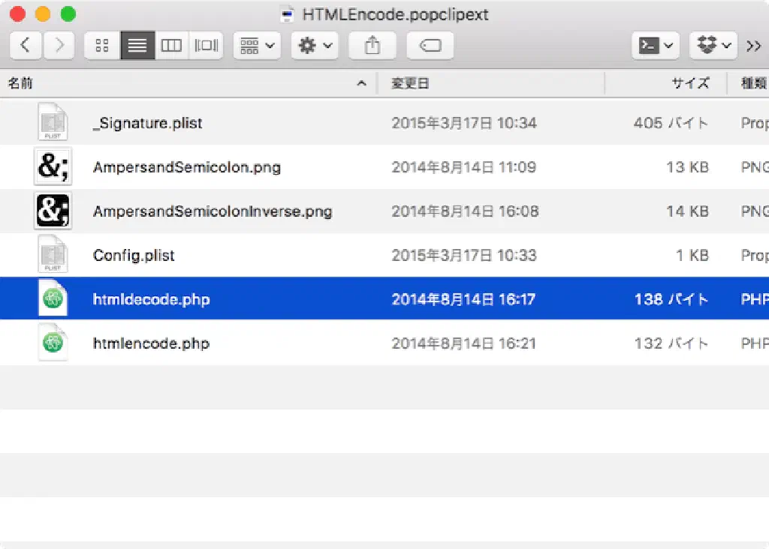The height and width of the screenshot is (549, 769).
Task: Open the Dropbox toolbar menu
Action: coord(713,46)
